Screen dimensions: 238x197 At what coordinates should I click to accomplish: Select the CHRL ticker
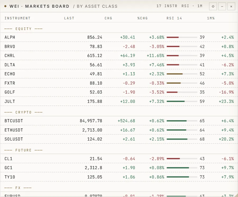pyautogui.click(x=10, y=56)
